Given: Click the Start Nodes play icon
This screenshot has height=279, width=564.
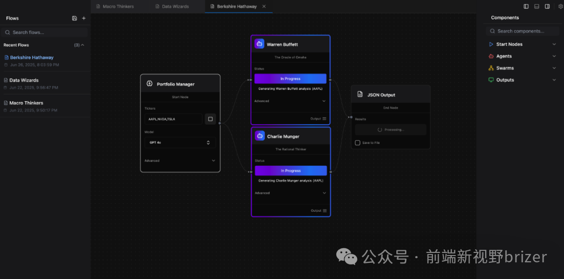Looking at the screenshot, I should coord(491,44).
